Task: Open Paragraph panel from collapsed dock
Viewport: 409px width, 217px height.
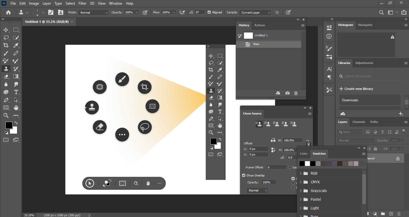Action: click(x=329, y=77)
